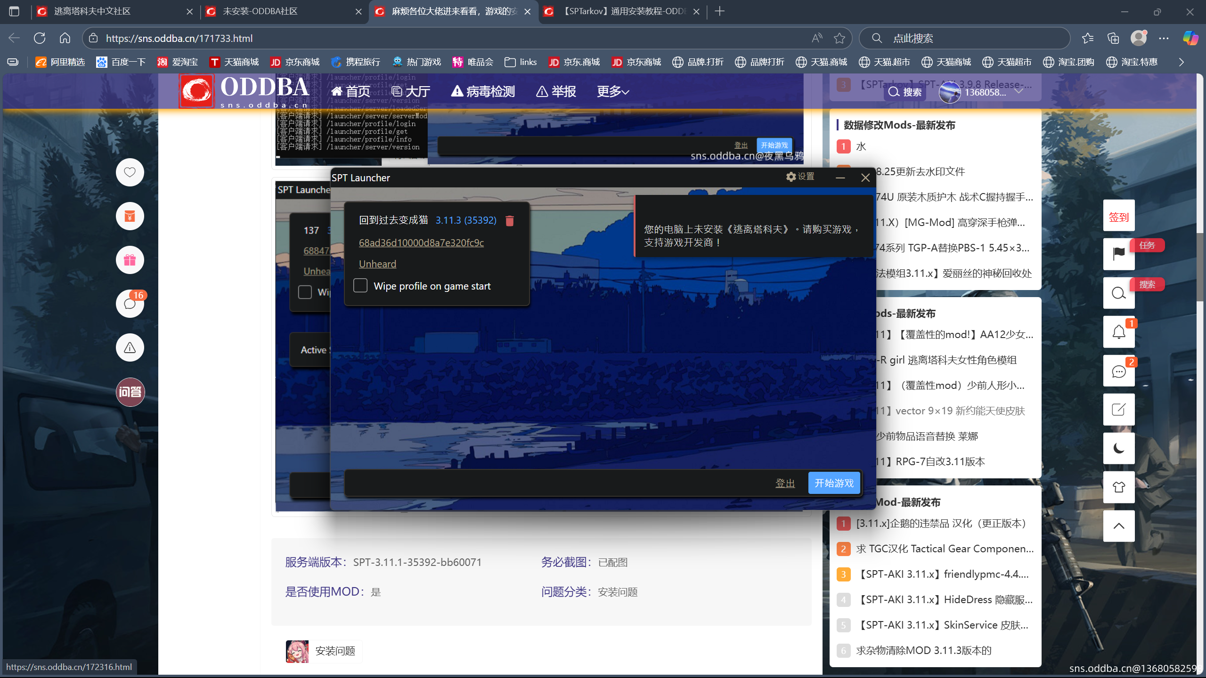Click 大厅 in ODDBA navigation
This screenshot has height=678, width=1206.
(x=411, y=91)
